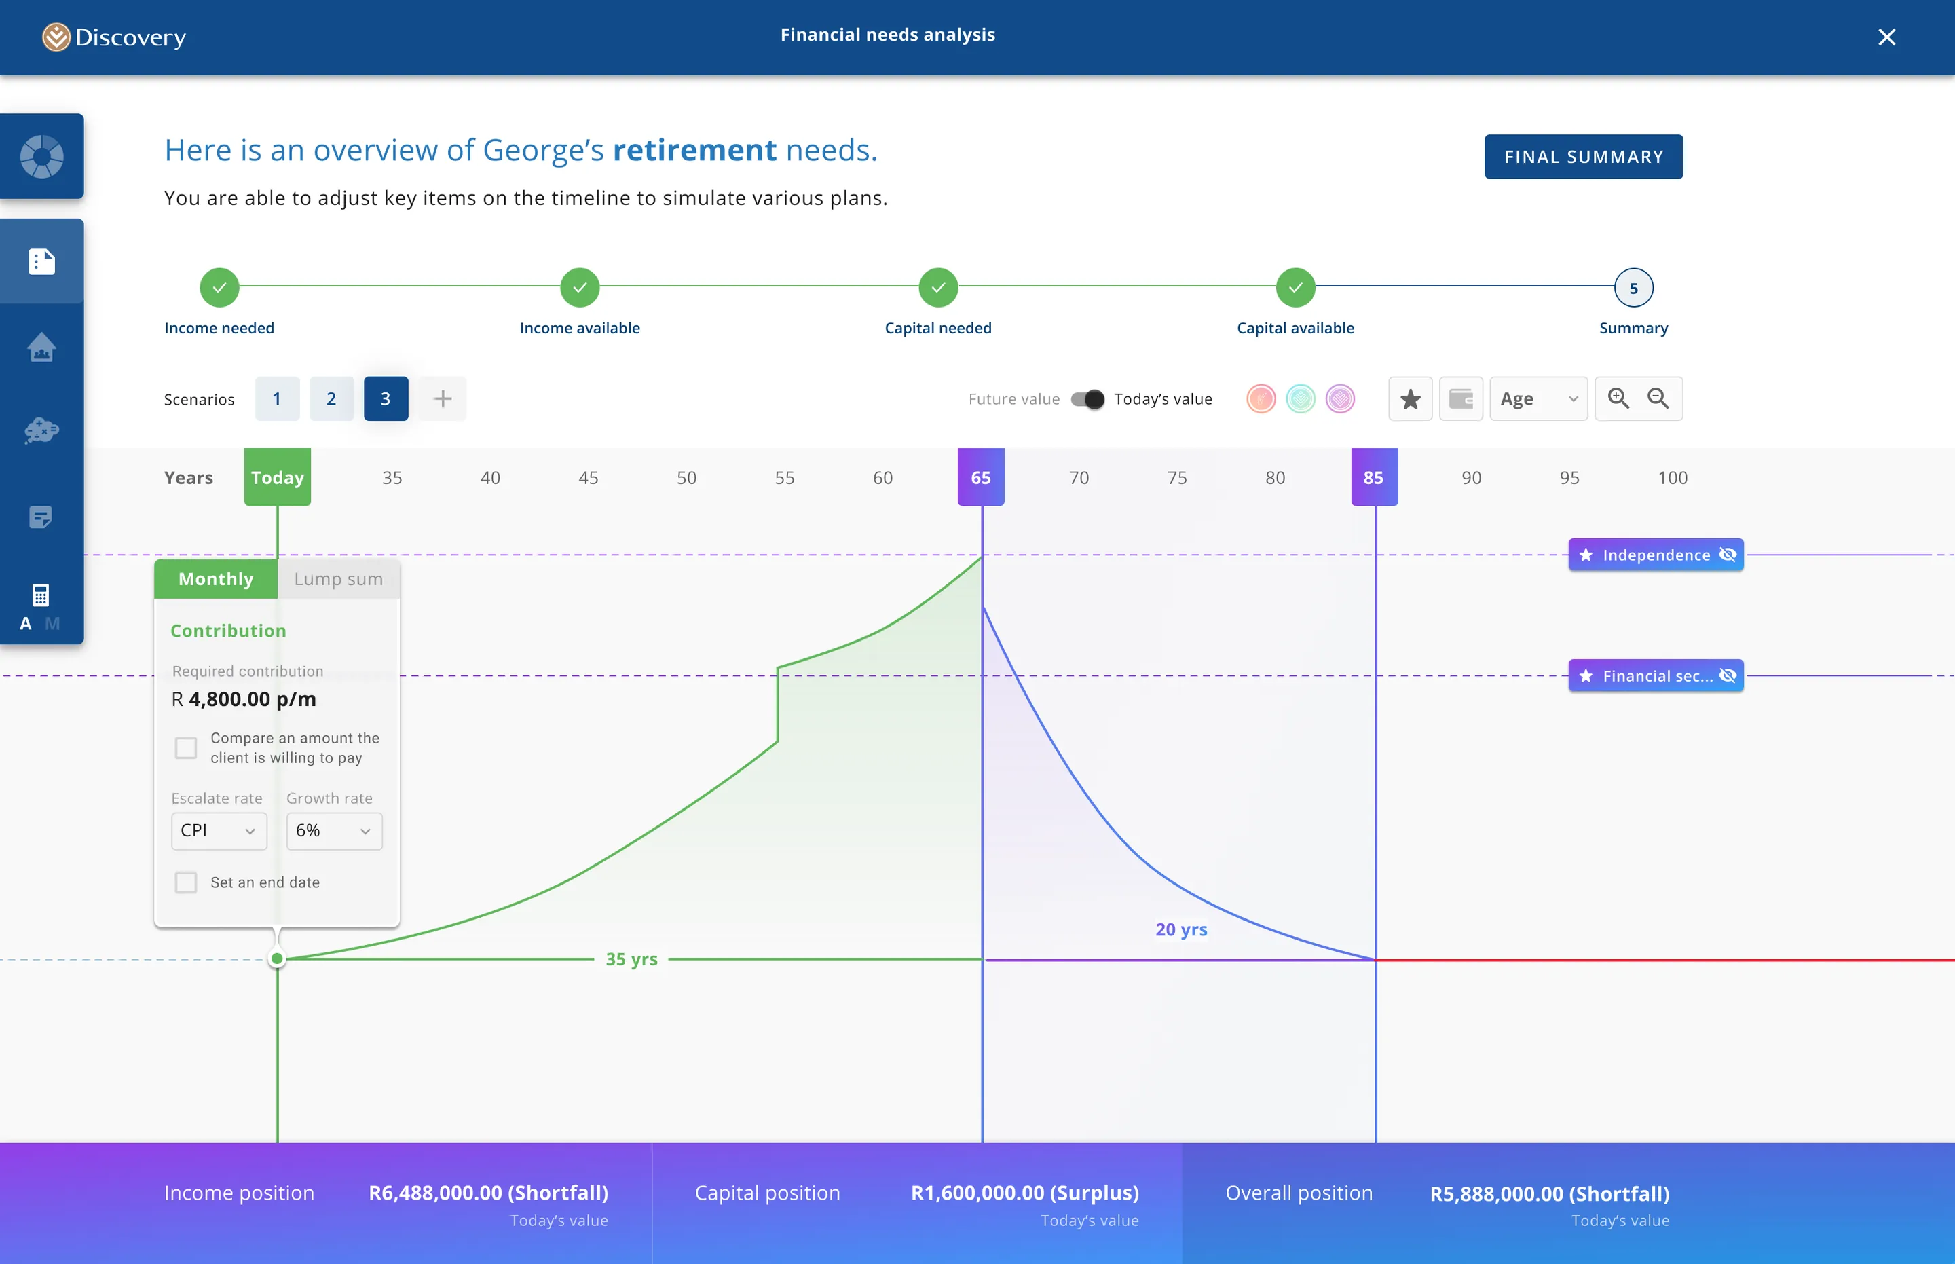Select the purple color swatch
This screenshot has height=1264, width=1955.
pos(1339,399)
